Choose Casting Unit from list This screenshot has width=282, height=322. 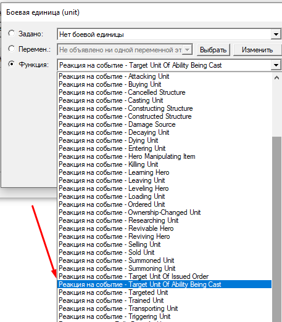click(x=164, y=100)
